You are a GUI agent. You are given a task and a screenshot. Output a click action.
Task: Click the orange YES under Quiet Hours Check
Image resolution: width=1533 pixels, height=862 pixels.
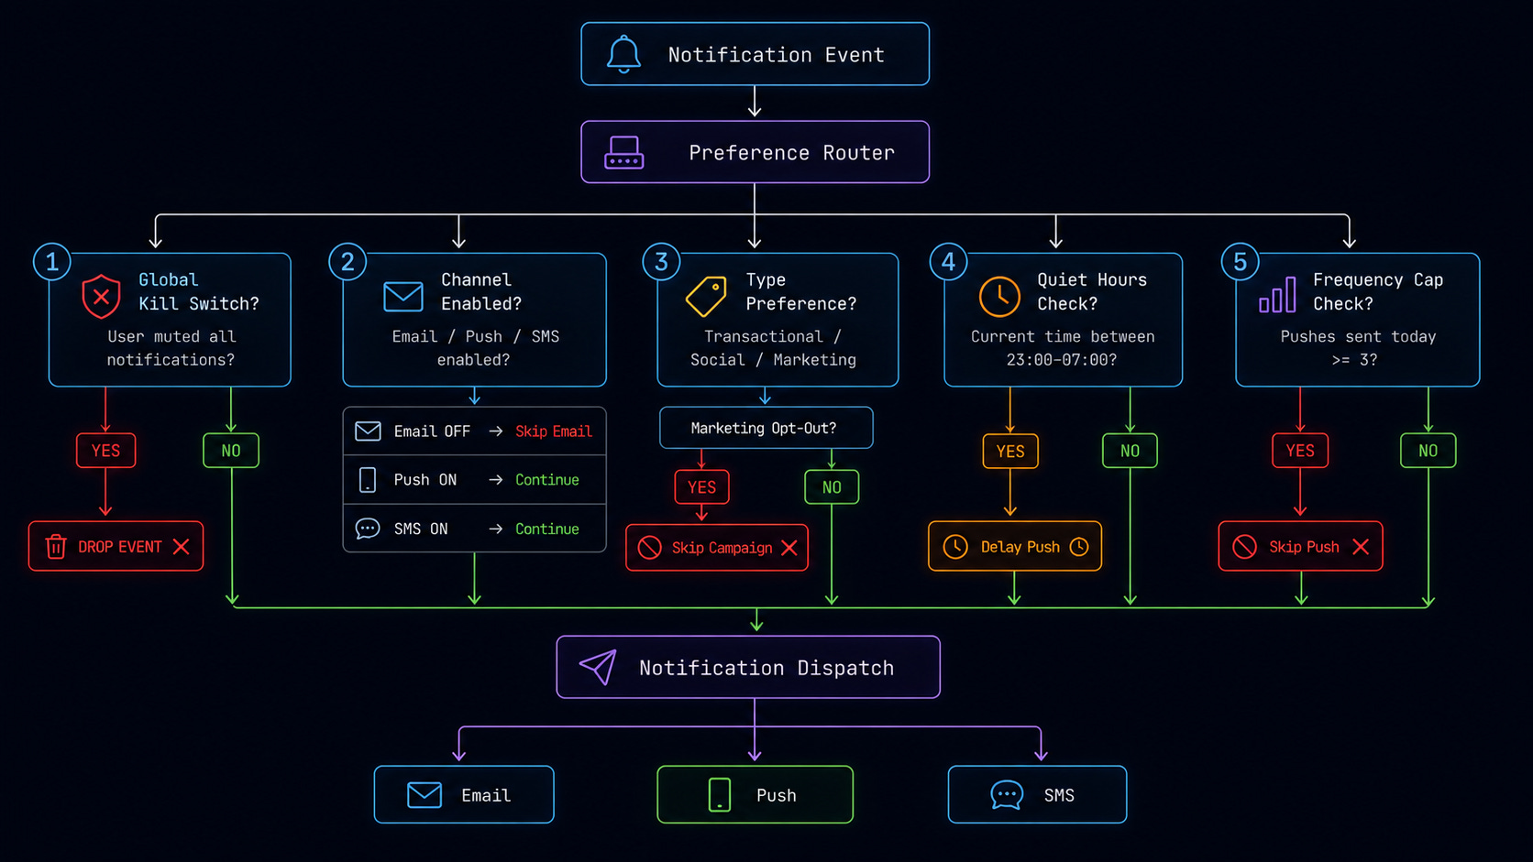click(1010, 451)
